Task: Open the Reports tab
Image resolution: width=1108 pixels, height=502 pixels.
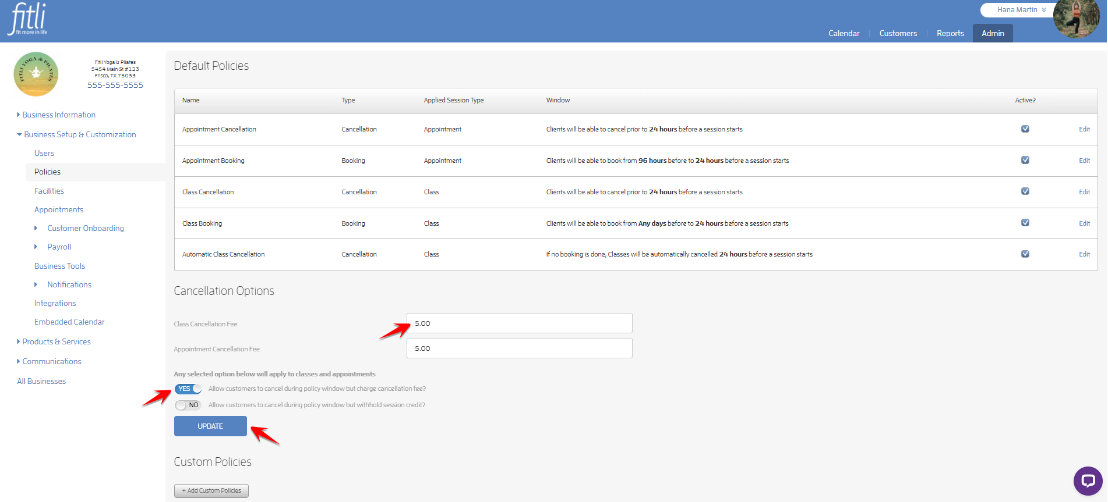Action: click(x=950, y=33)
